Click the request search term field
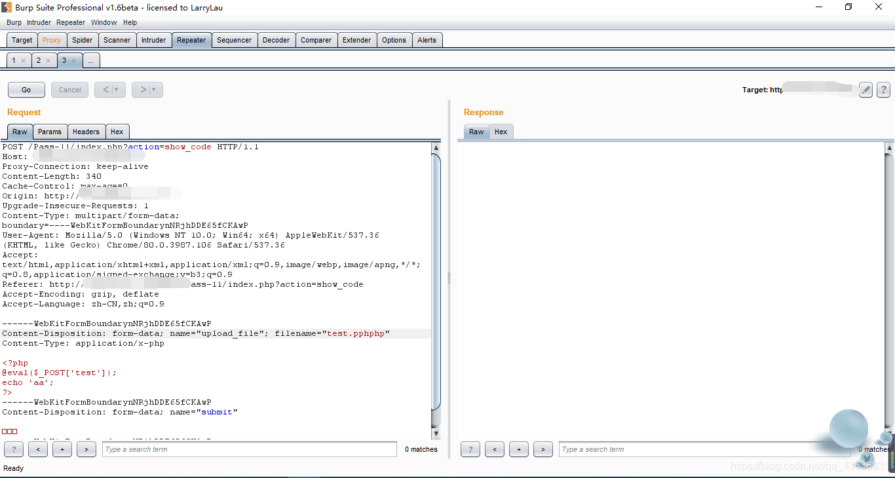Image resolution: width=895 pixels, height=478 pixels. point(250,449)
